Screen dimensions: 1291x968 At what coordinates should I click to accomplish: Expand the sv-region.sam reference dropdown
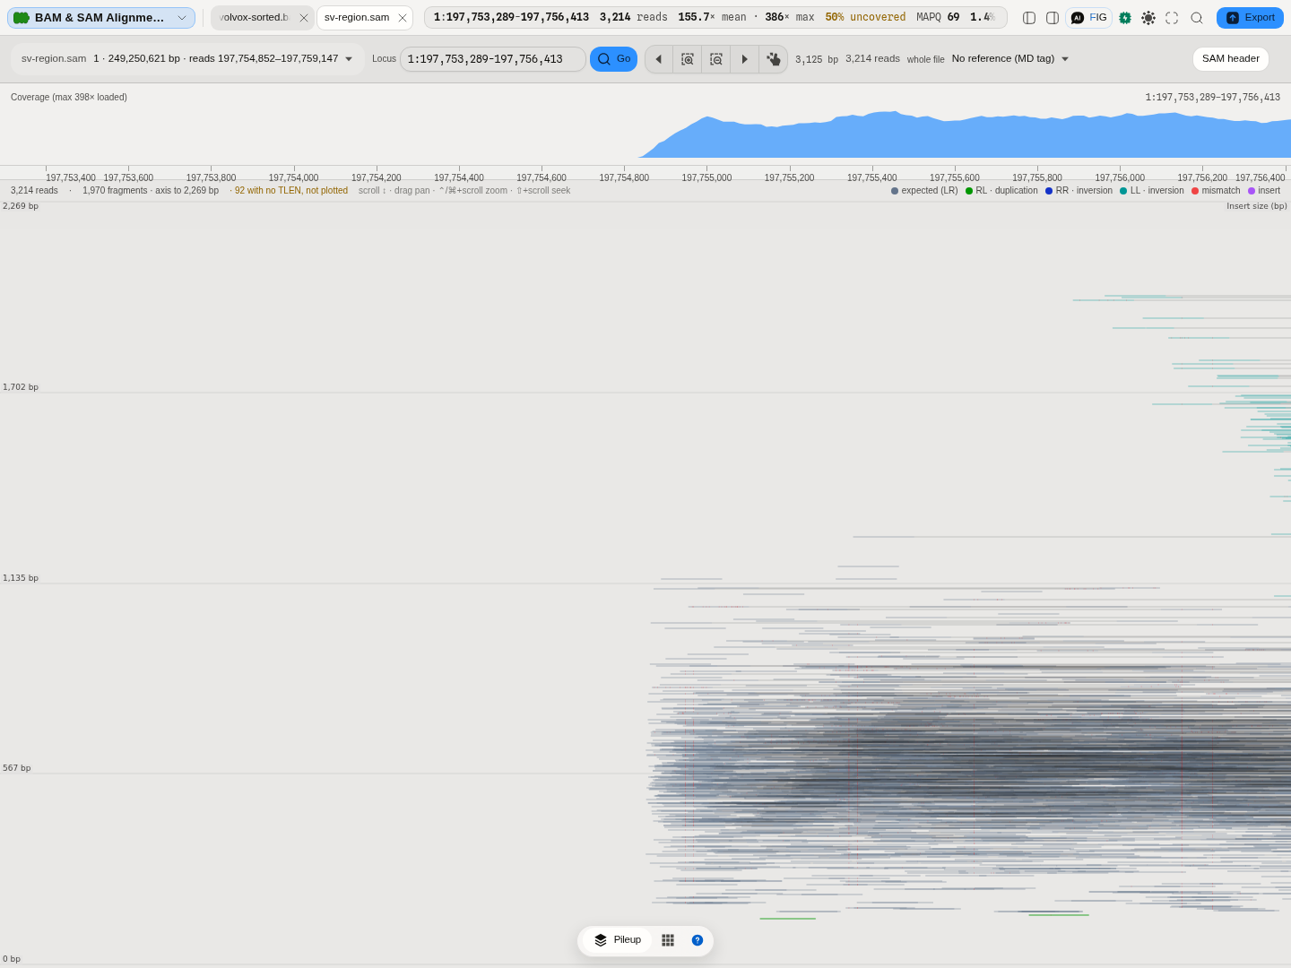click(187, 59)
